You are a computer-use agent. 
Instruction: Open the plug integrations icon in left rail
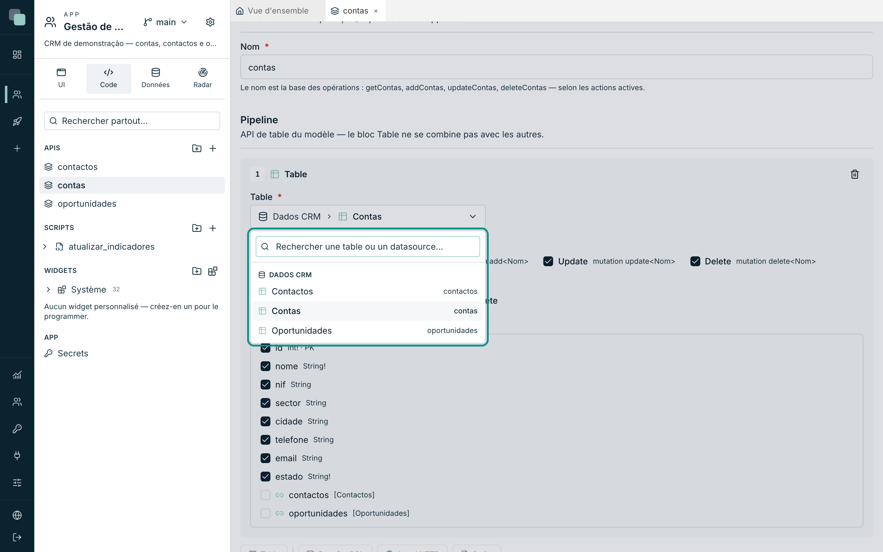[x=17, y=455]
